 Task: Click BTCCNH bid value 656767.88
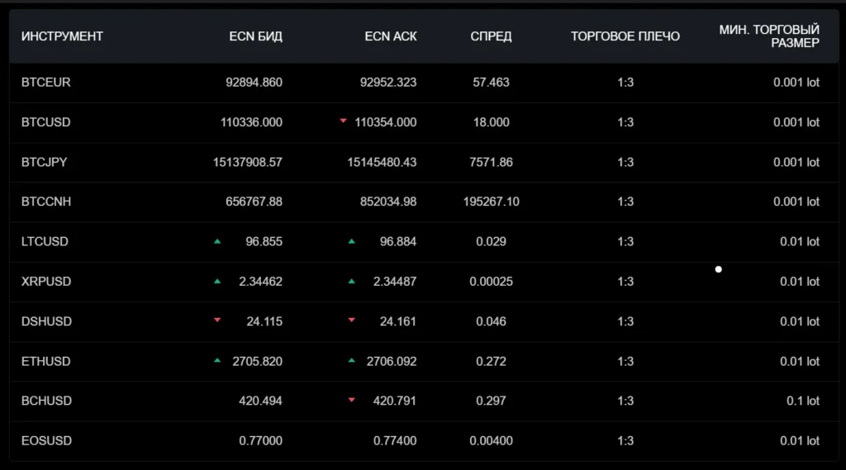pos(254,202)
